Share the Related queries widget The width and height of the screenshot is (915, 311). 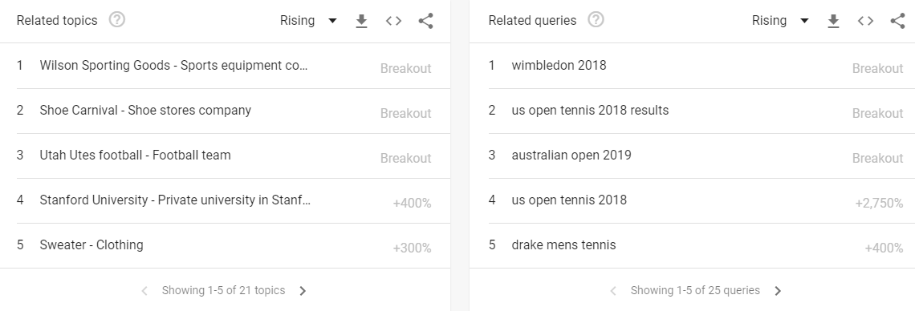[897, 21]
